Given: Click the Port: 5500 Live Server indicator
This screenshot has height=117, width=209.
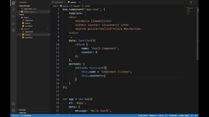Looking at the screenshot, I should (184, 116).
